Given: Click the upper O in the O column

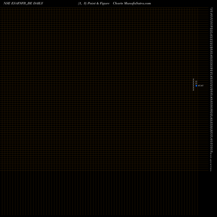Looking at the screenshot, I should [x=196, y=82].
